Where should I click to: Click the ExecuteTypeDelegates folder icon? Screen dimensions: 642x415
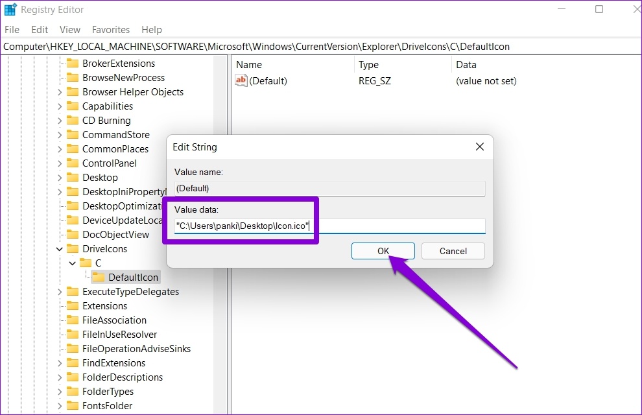[x=73, y=291]
